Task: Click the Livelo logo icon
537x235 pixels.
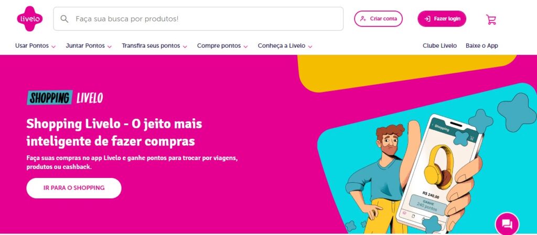Action: click(30, 19)
